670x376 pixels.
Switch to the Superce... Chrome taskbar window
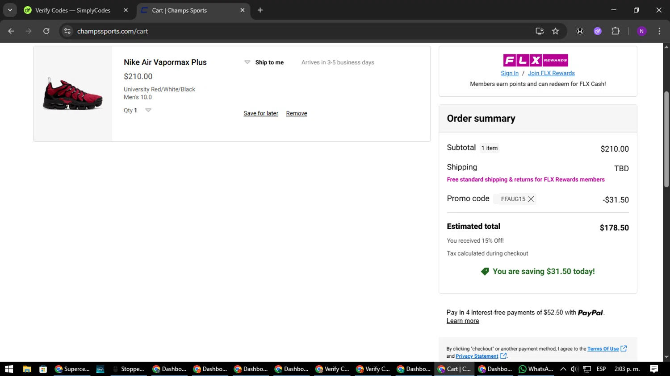[72, 369]
